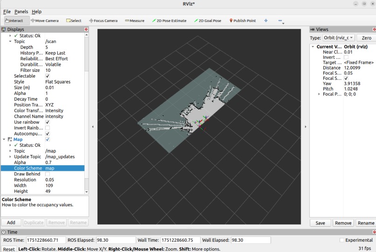Click the Save view button
The height and width of the screenshot is (252, 376).
(320, 223)
